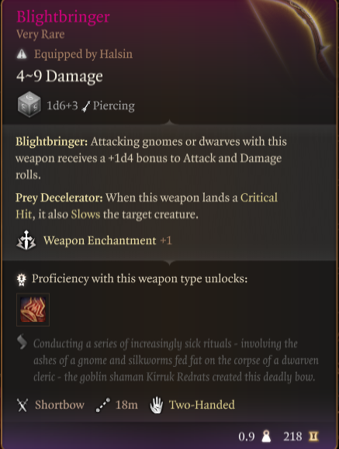Click the hand icon beside Two-Handed
This screenshot has width=339, height=449.
click(x=157, y=405)
